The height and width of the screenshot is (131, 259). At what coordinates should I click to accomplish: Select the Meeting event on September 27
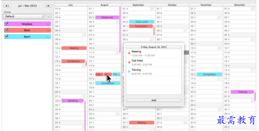[x=142, y=123]
